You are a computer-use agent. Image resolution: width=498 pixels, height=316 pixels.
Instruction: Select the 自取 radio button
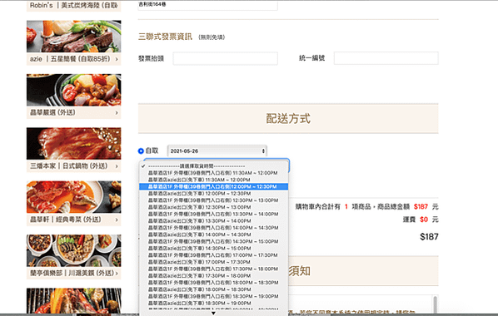click(x=141, y=151)
